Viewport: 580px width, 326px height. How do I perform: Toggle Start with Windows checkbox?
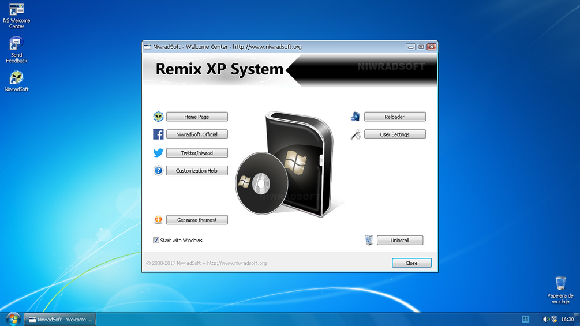pos(156,240)
